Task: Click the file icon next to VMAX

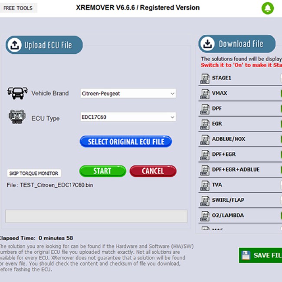Action: pos(205,94)
